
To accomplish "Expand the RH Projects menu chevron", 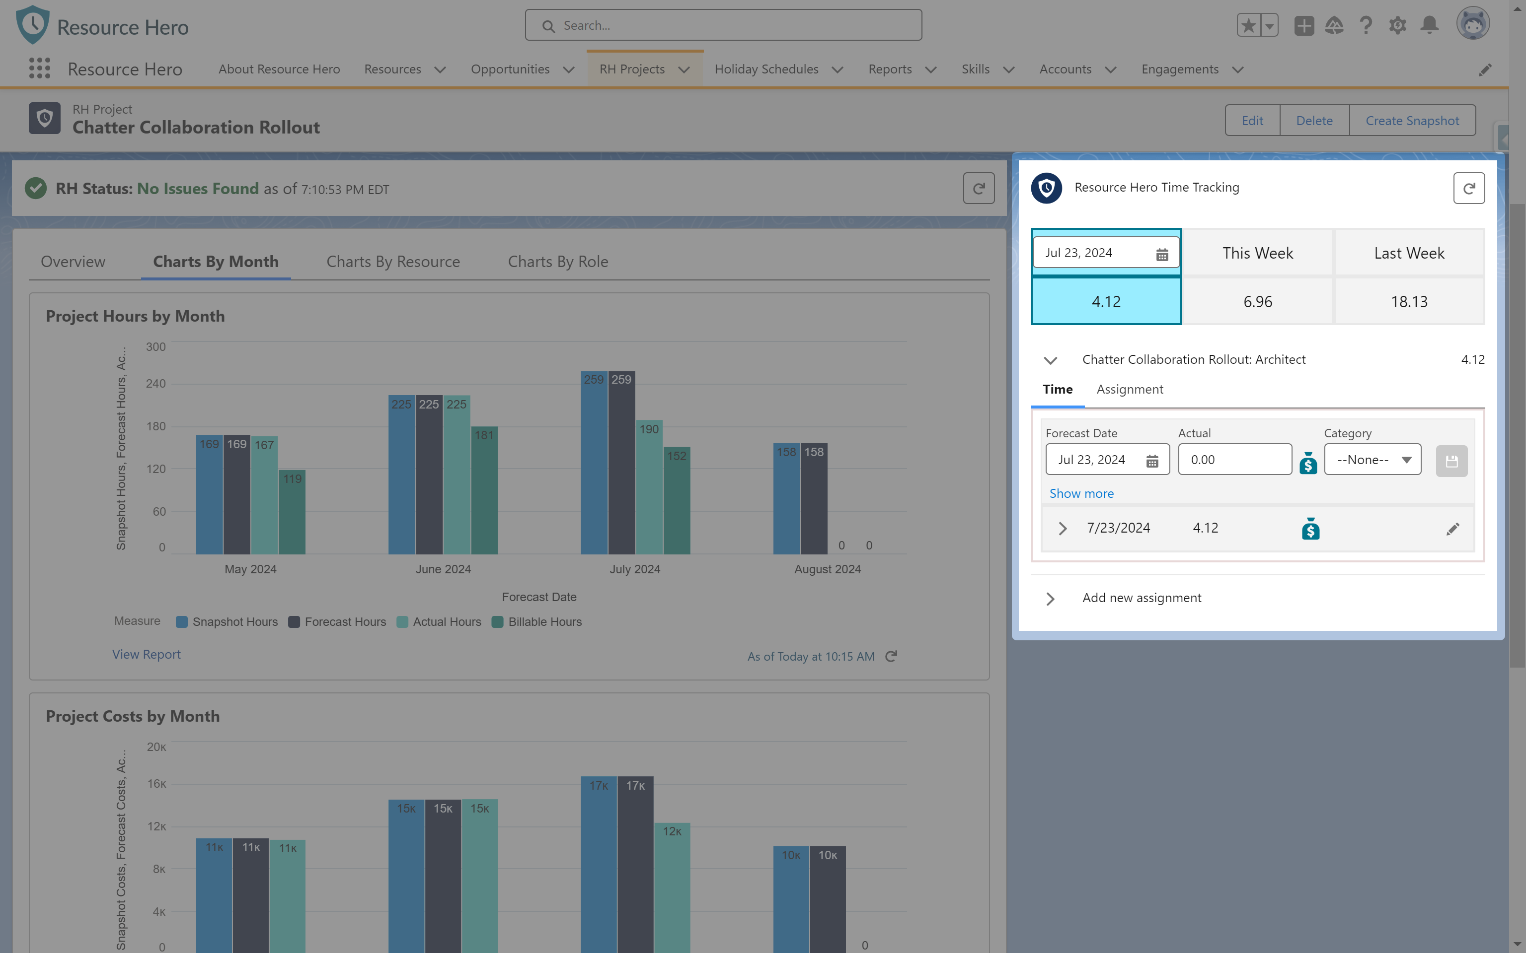I will click(x=684, y=69).
